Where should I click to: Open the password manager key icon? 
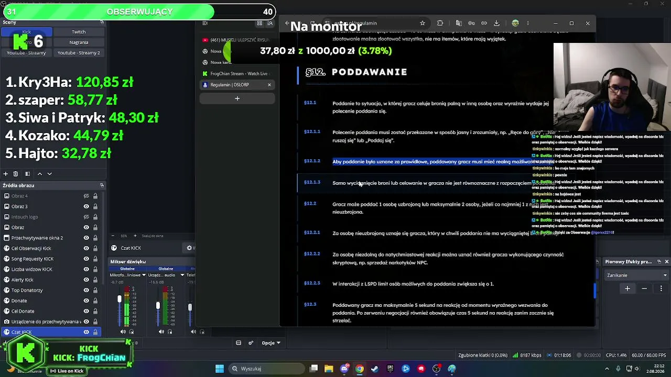pos(472,23)
